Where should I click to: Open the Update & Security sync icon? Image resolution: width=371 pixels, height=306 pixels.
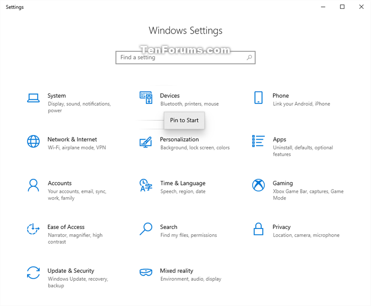coord(33,273)
